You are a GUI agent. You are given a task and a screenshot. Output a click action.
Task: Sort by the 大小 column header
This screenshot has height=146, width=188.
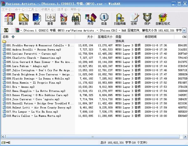85,37
